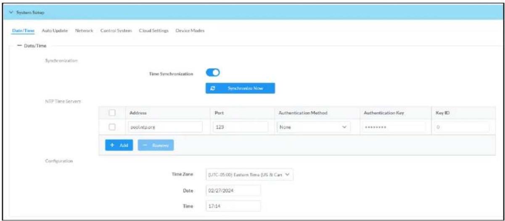This screenshot has height=221, width=505.
Task: Go to the Control System tab
Action: [x=116, y=31]
